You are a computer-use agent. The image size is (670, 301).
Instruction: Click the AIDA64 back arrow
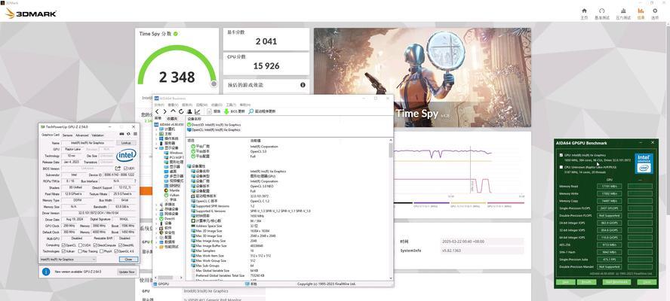157,111
